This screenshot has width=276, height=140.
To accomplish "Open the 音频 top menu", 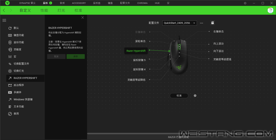I will 62,3.
